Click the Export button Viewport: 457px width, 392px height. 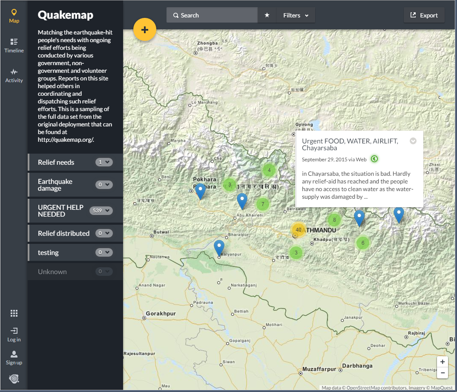424,15
